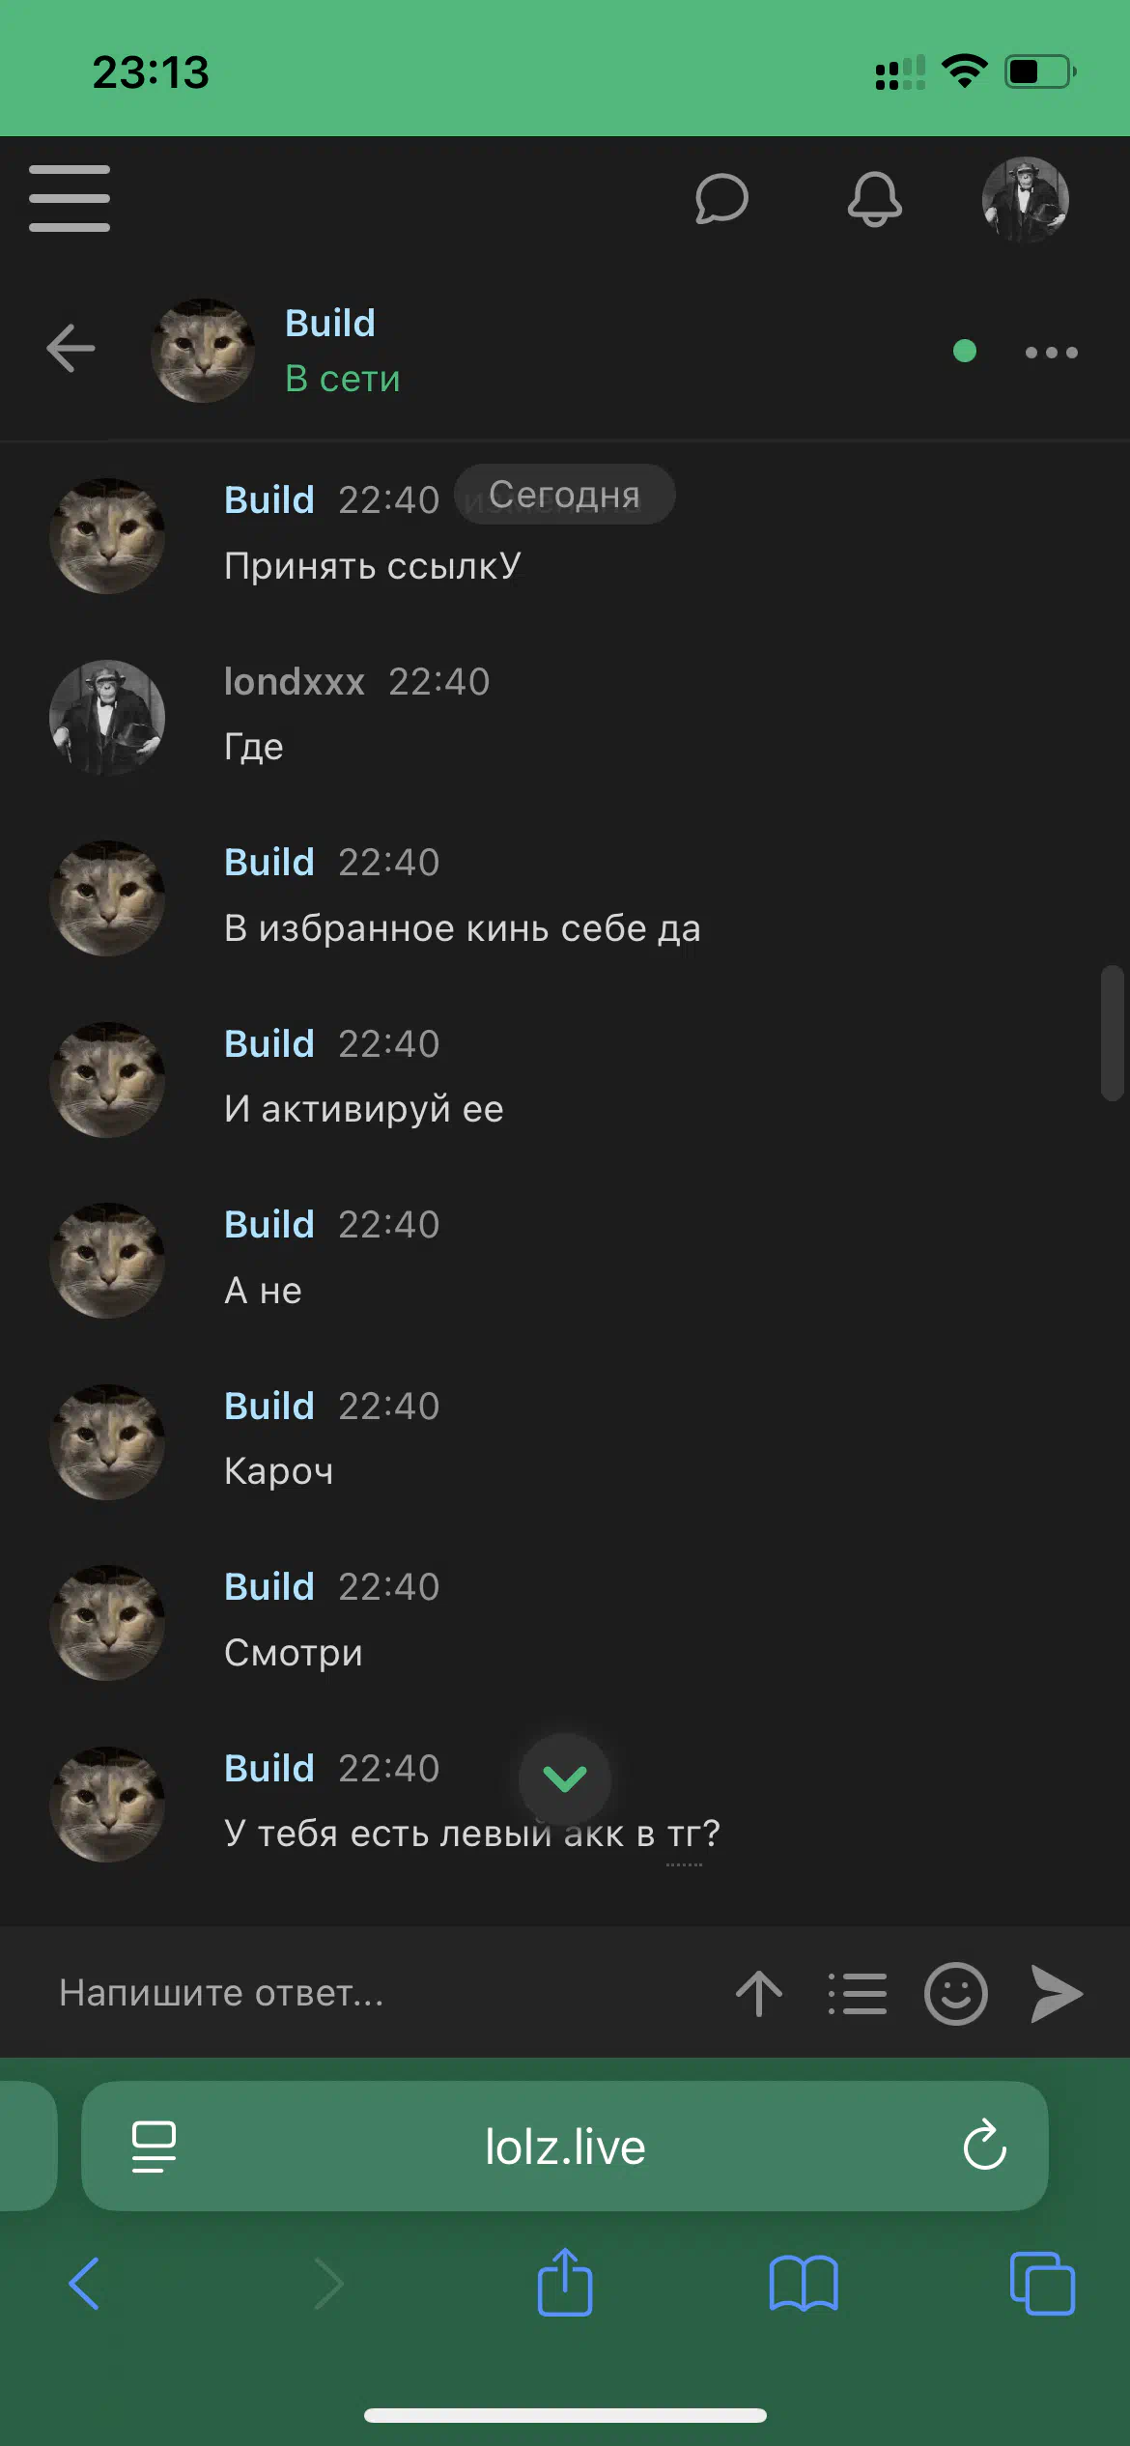The width and height of the screenshot is (1130, 2446).
Task: Tap the lolz.live address bar
Action: pyautogui.click(x=565, y=2147)
